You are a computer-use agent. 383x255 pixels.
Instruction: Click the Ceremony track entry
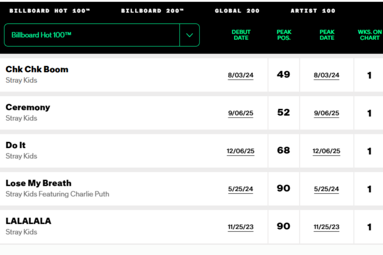[x=28, y=108]
